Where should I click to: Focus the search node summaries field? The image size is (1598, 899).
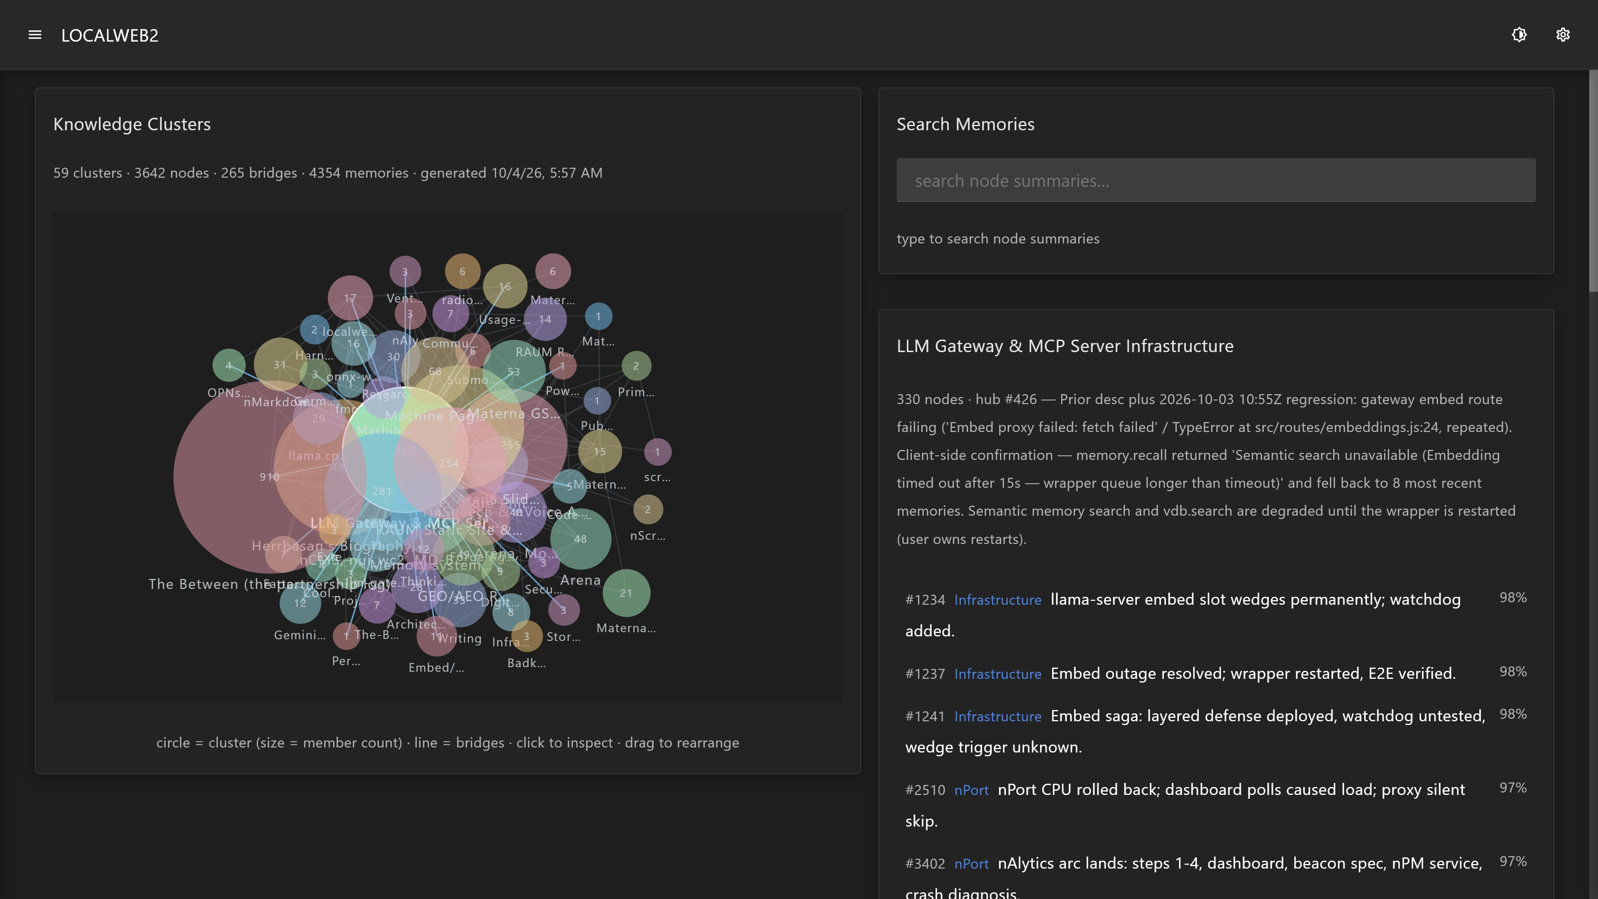pyautogui.click(x=1215, y=180)
